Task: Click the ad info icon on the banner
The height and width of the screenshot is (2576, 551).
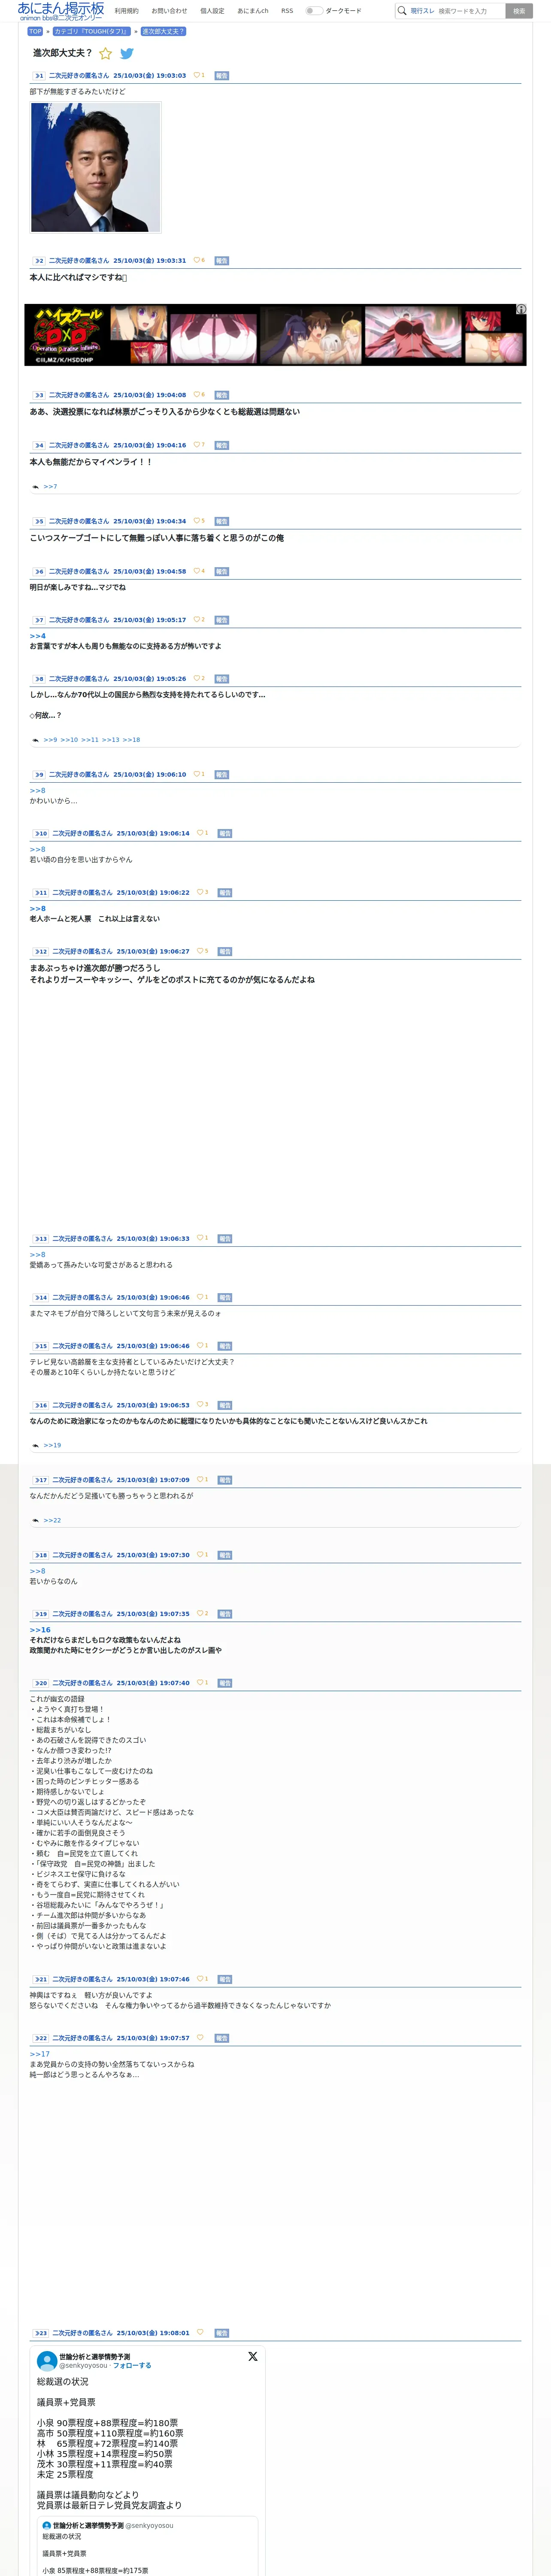Action: [521, 309]
